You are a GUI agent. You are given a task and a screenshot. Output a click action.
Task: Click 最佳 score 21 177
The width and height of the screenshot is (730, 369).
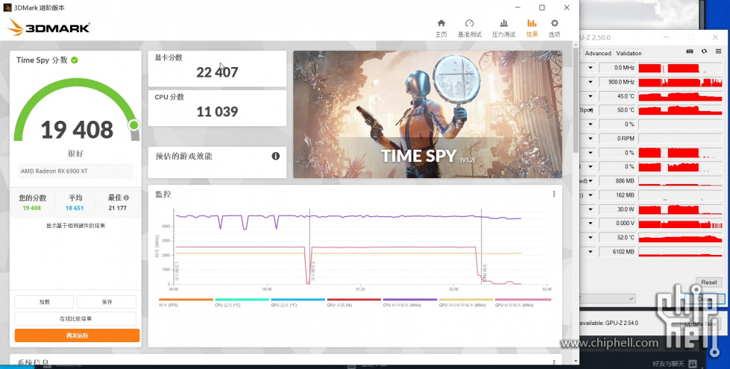click(117, 208)
